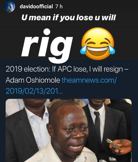Tap the davidoofficial username
The image size is (138, 162).
click(36, 6)
